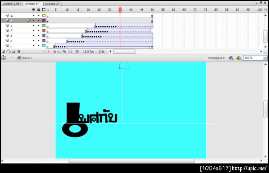Click the layer page icon of the cyan-swatch layer

7,45
